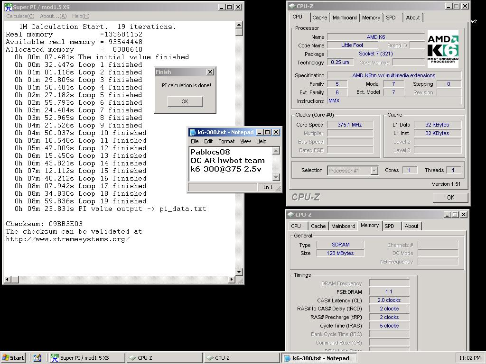Viewport: 486px width, 364px height.
Task: Open Help menu in Notepad
Action: [x=262, y=141]
